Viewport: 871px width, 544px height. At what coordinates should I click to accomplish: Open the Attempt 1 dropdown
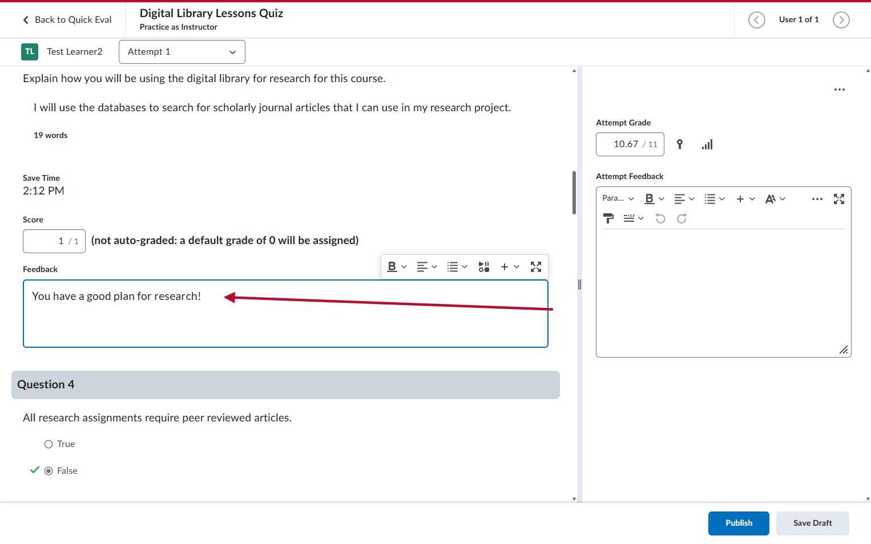(182, 52)
